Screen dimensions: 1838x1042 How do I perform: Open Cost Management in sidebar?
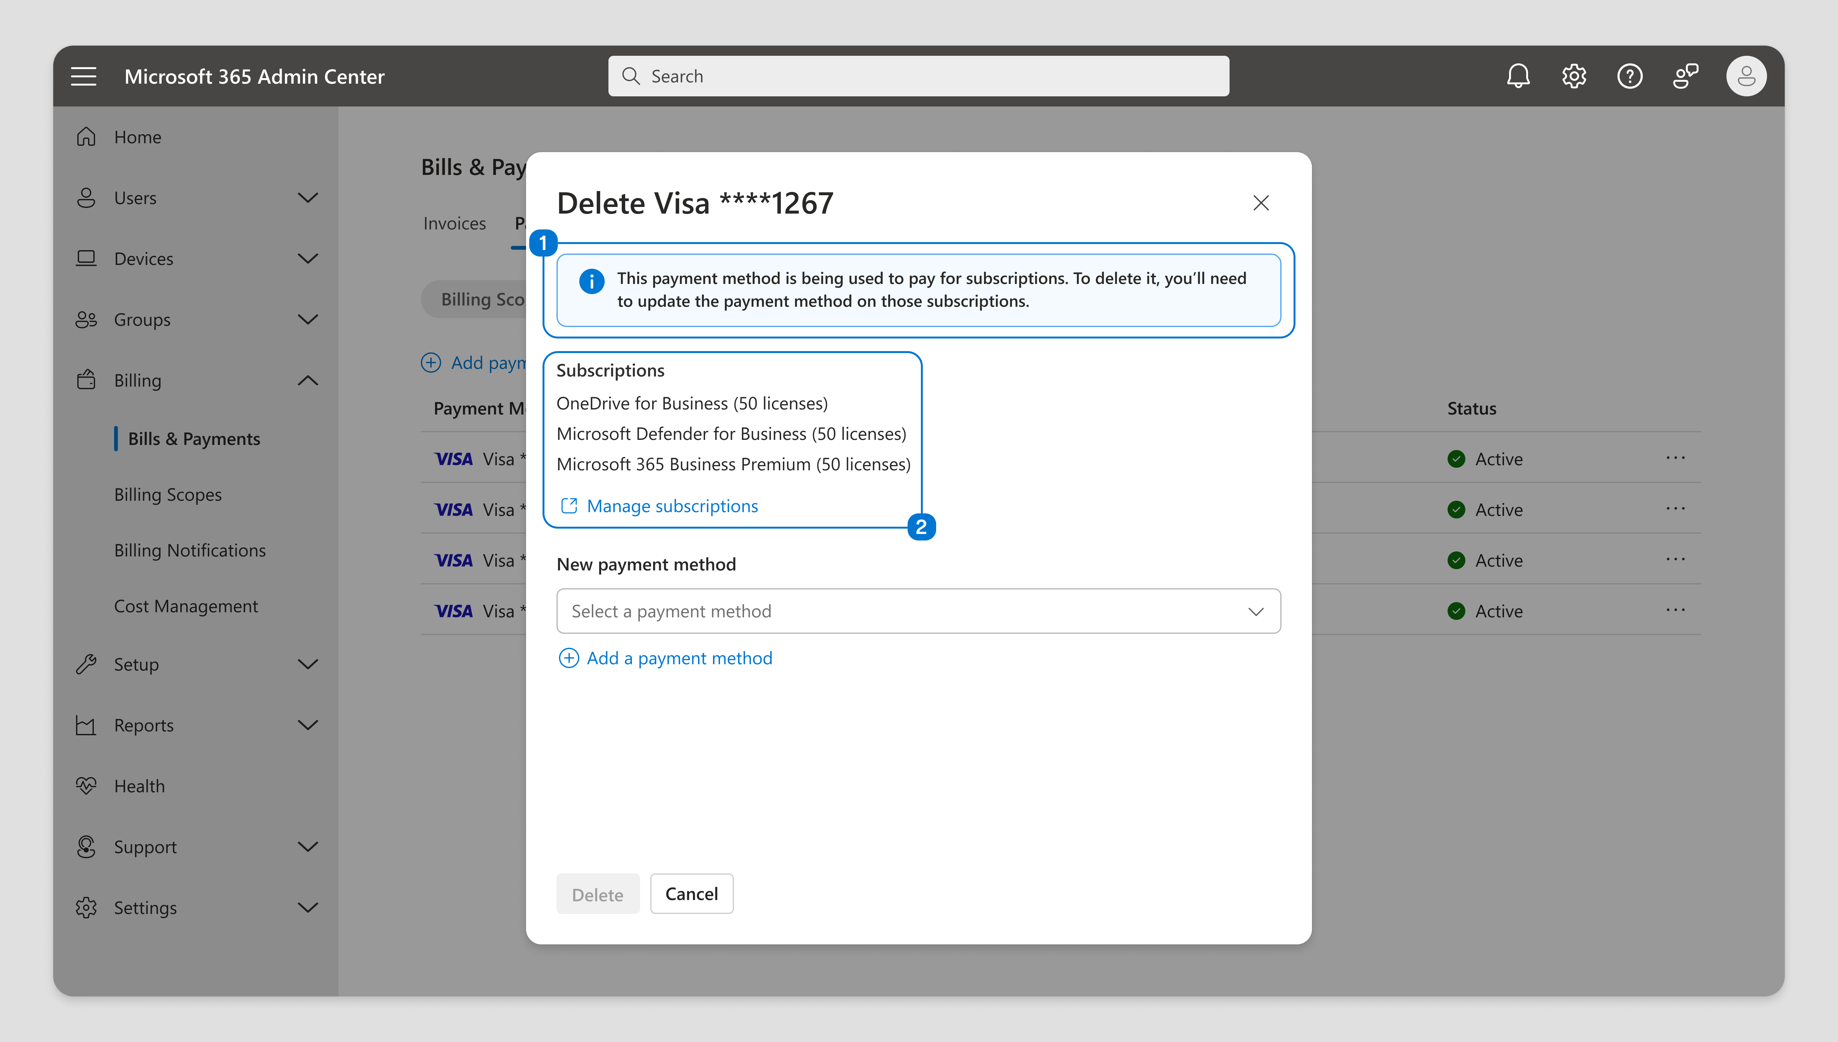point(185,606)
